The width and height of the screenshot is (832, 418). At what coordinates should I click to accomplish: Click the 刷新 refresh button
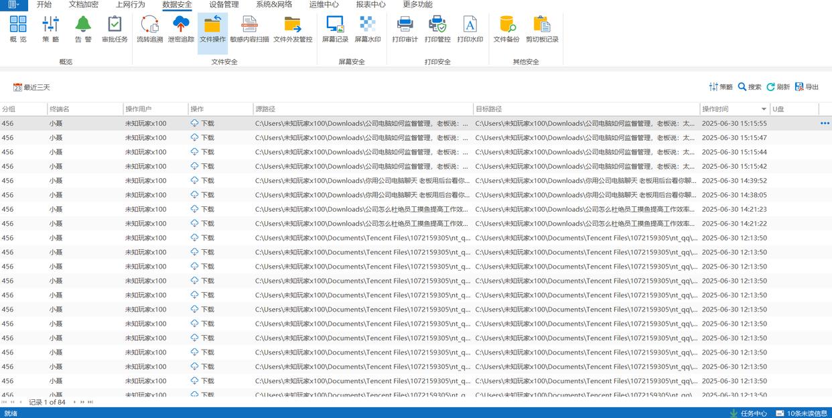click(x=778, y=87)
